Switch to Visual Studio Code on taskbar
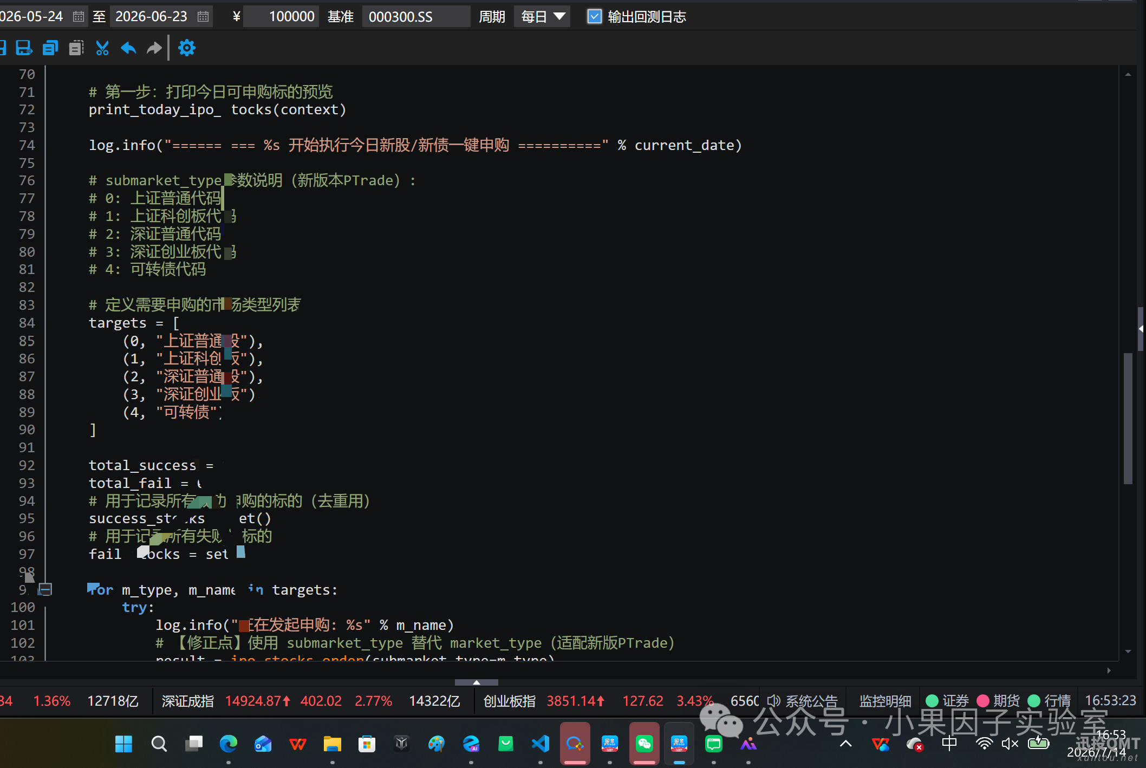Screen dimensions: 1146x768 pyautogui.click(x=540, y=744)
